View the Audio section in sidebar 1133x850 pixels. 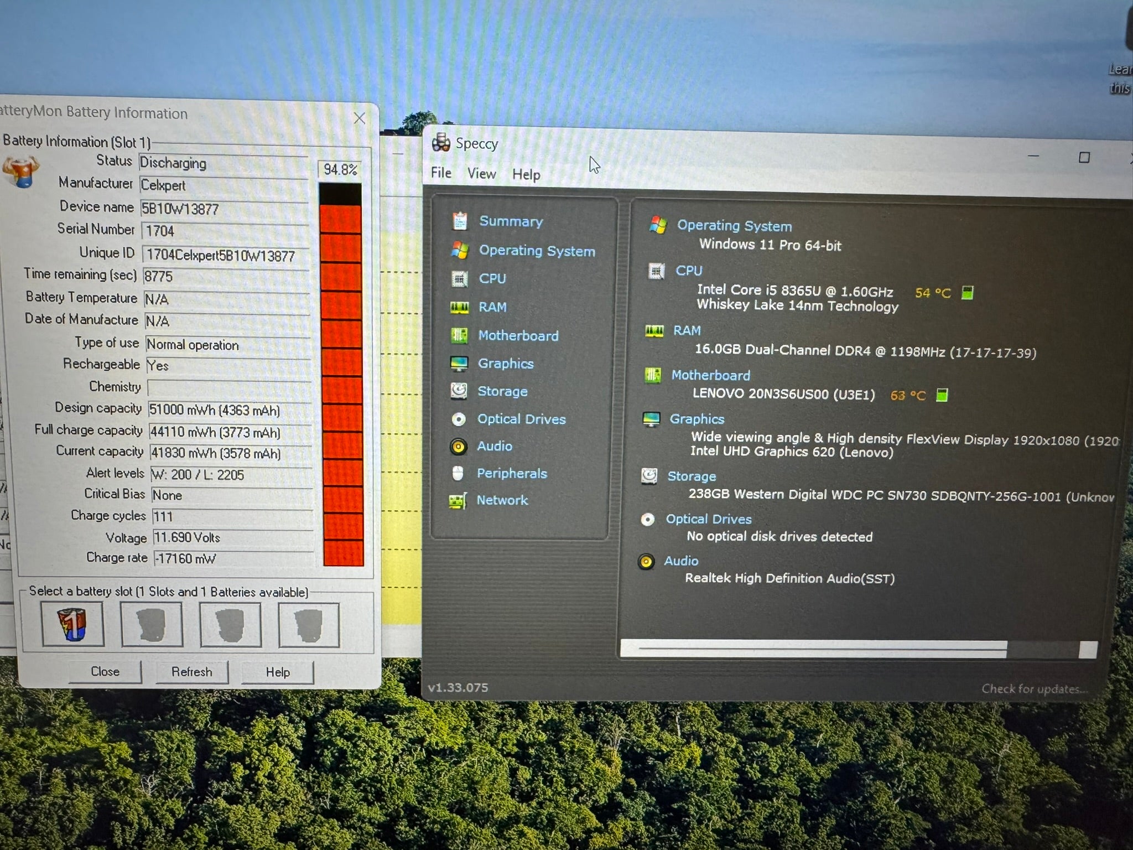(495, 446)
